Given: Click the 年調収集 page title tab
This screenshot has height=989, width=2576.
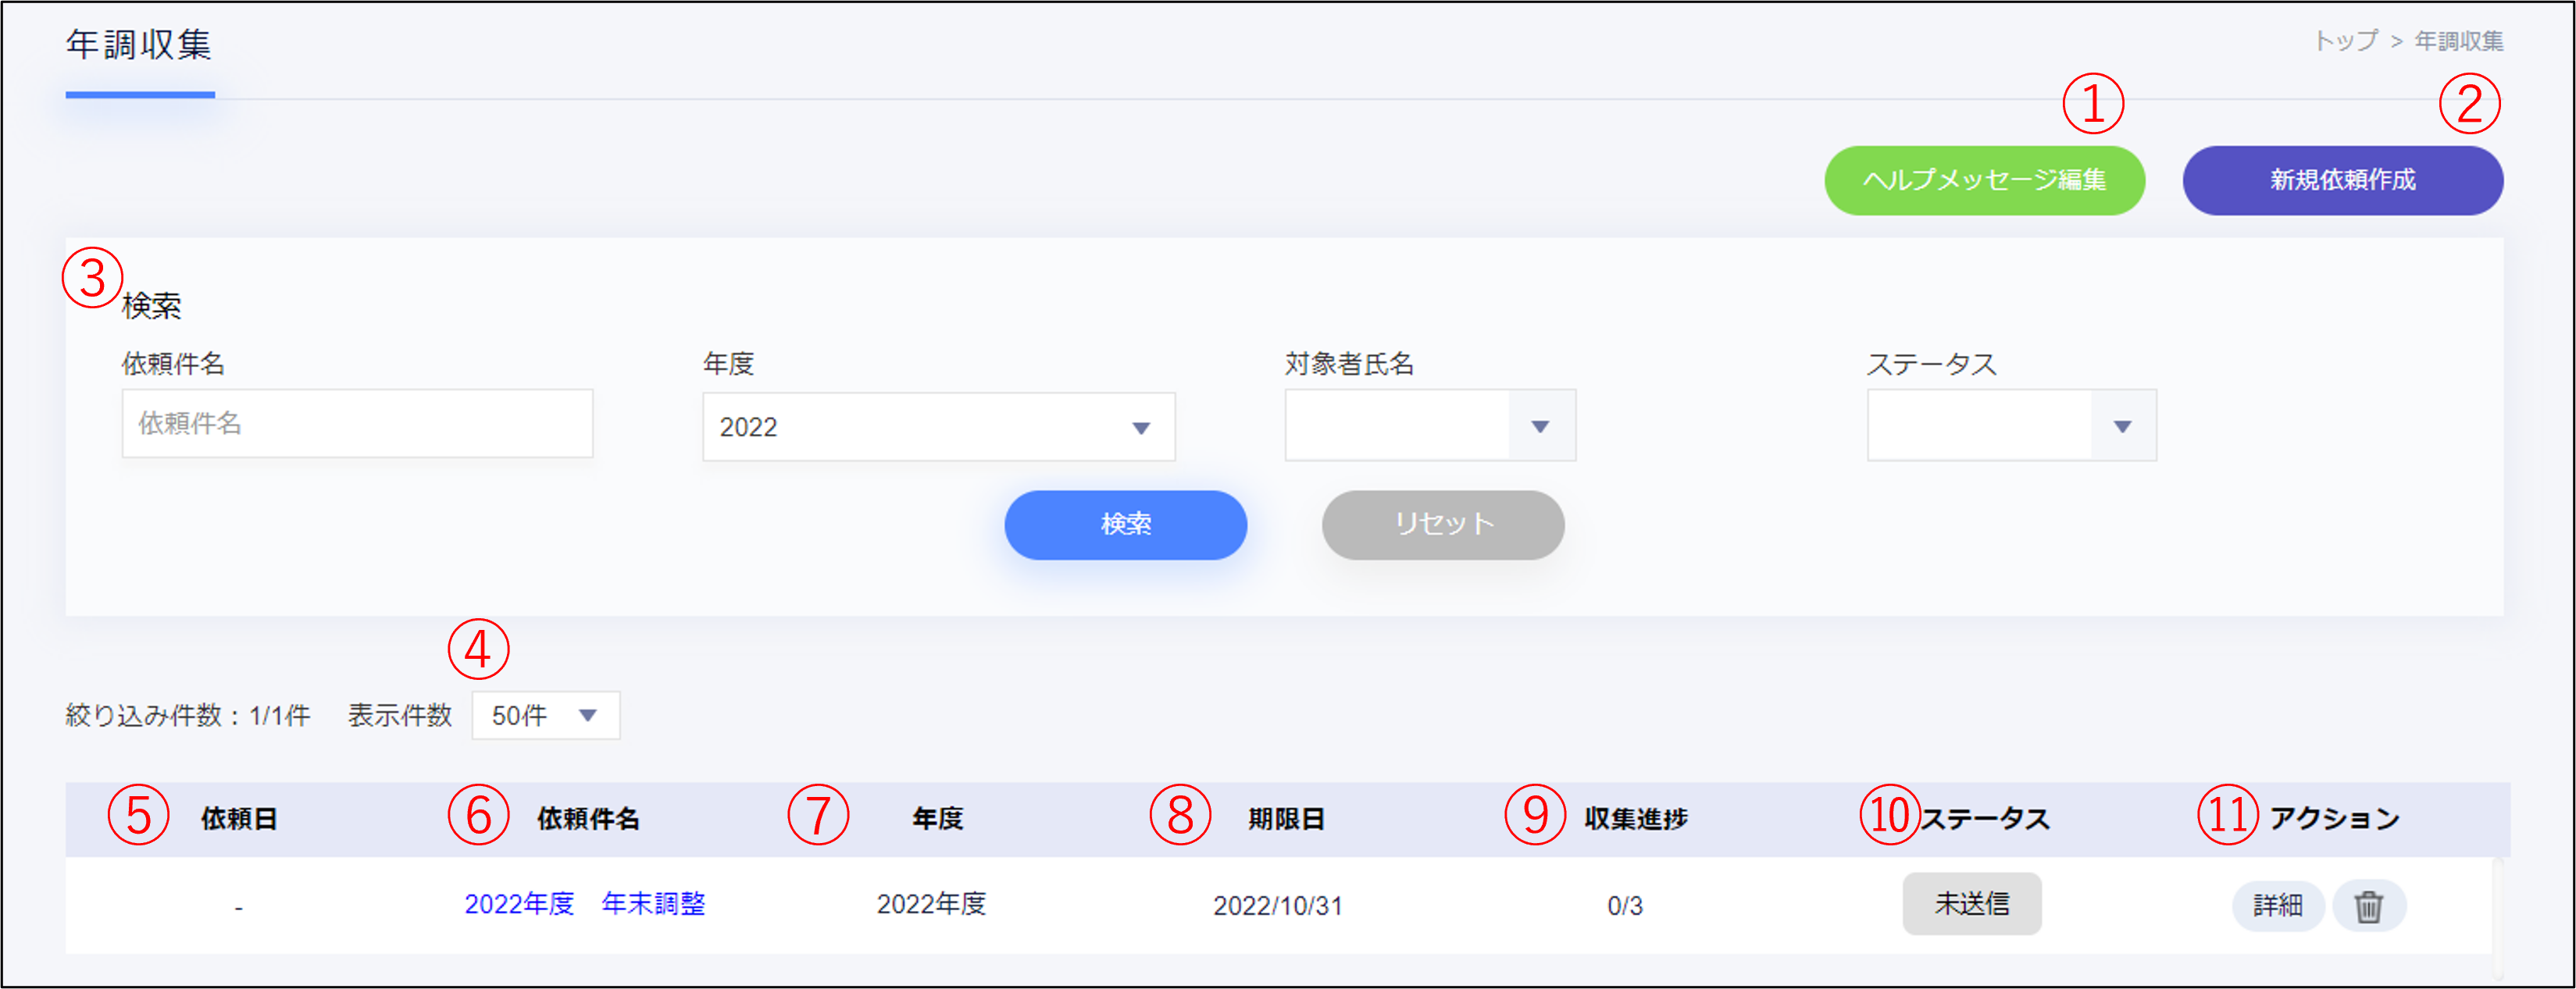Looking at the screenshot, I should (139, 46).
